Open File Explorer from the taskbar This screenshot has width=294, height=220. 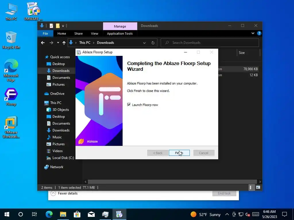click(63, 214)
